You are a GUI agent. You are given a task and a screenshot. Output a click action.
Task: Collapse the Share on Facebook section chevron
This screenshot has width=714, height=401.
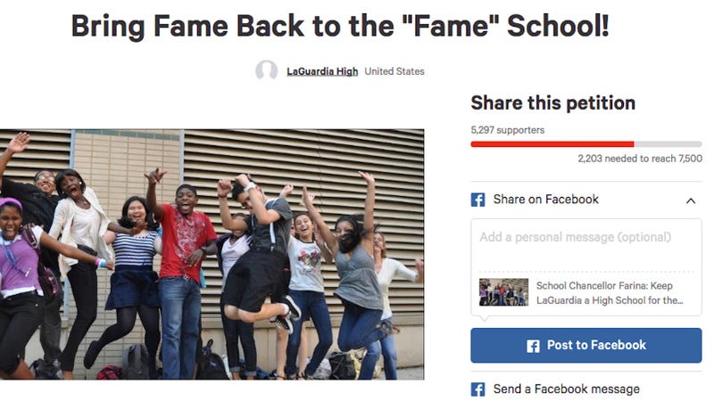pos(690,200)
